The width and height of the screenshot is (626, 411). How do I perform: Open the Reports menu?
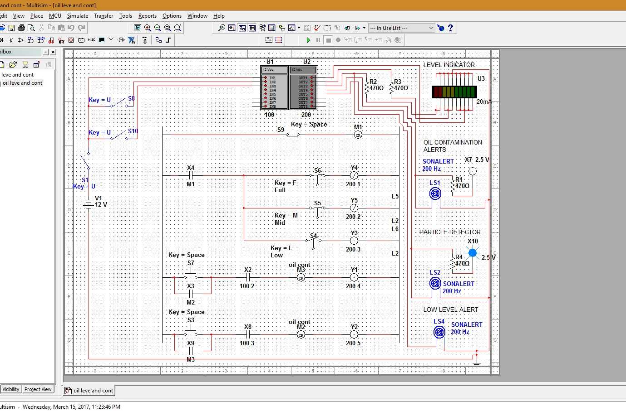tap(147, 16)
